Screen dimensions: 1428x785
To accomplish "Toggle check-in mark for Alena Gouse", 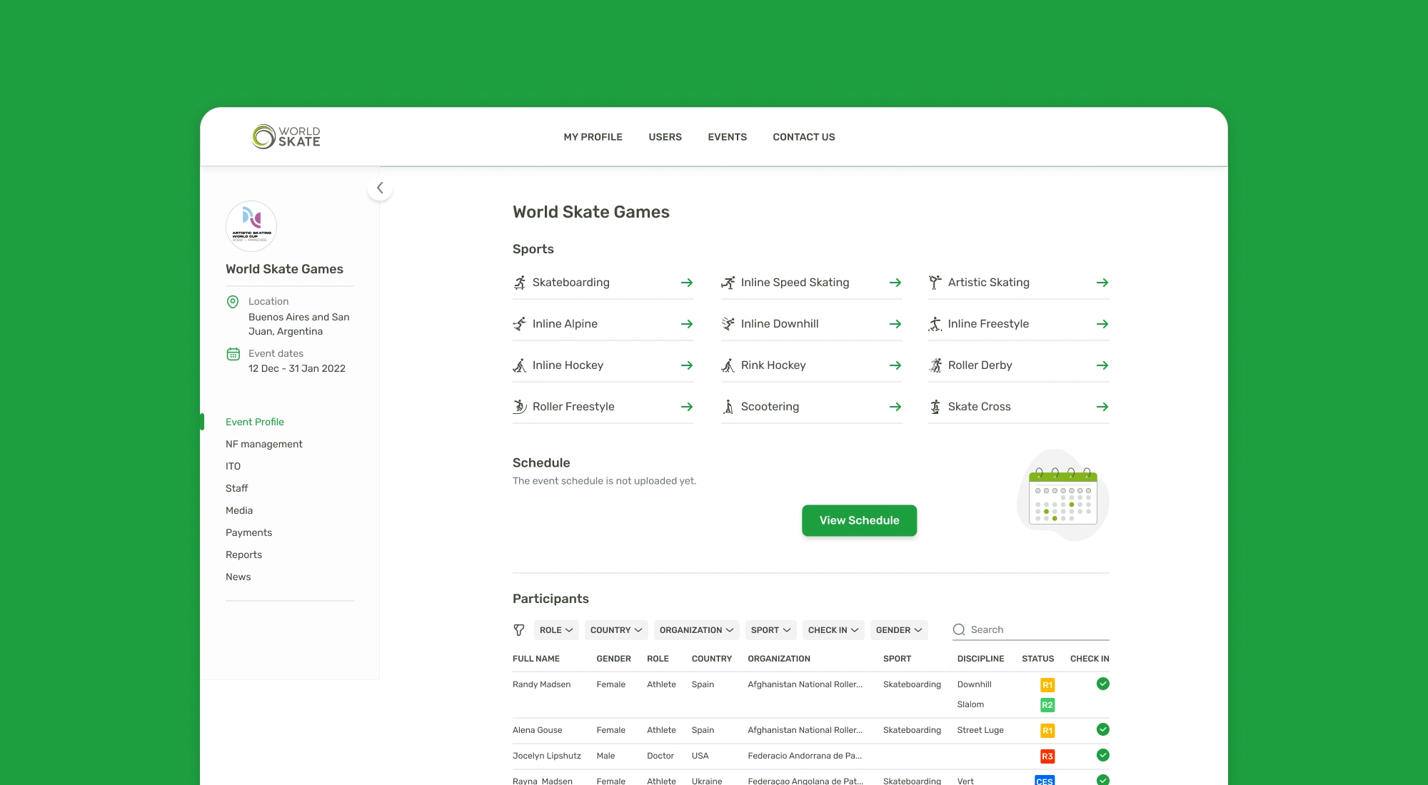I will point(1102,729).
